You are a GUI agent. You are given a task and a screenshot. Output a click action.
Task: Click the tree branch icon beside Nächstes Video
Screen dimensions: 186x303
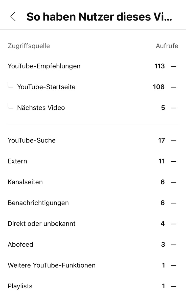[x=10, y=106]
